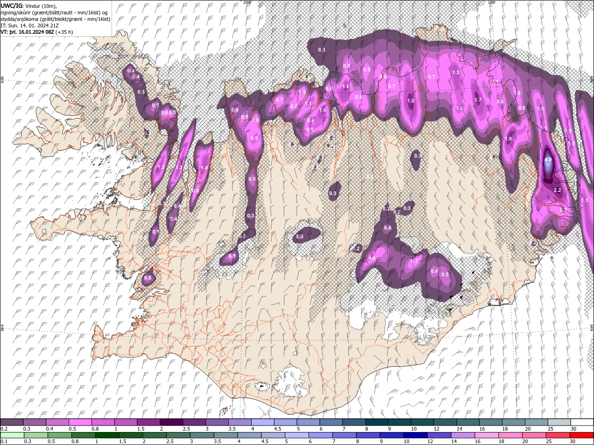Click the 20W longitude label at top
594x445 pixels.
[x=247, y=2]
